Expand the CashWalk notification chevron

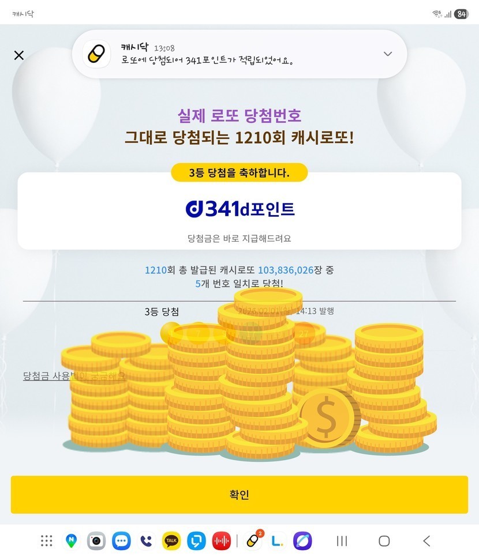point(388,54)
